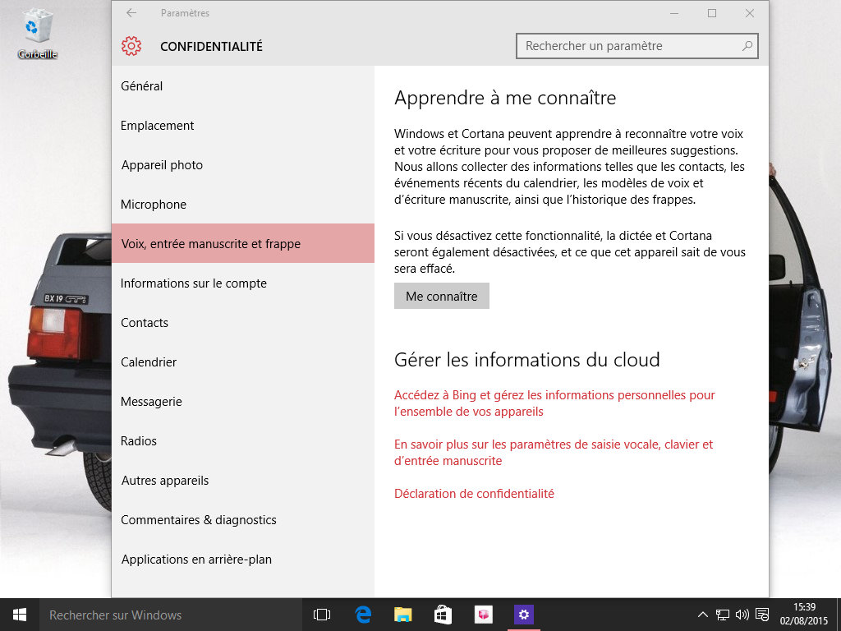
Task: Select the Microphone privacy category
Action: point(154,205)
